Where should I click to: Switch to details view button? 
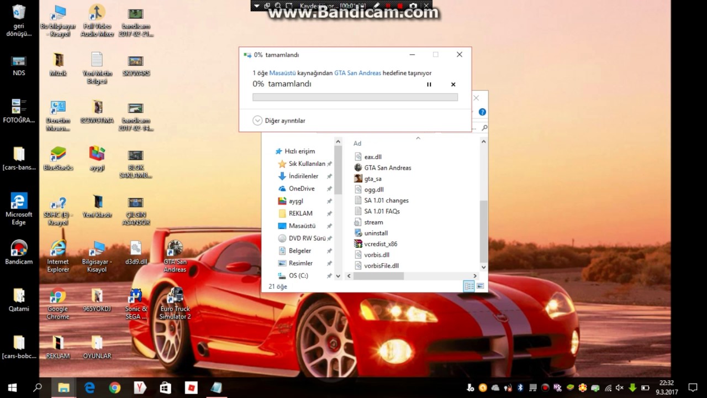tap(469, 286)
